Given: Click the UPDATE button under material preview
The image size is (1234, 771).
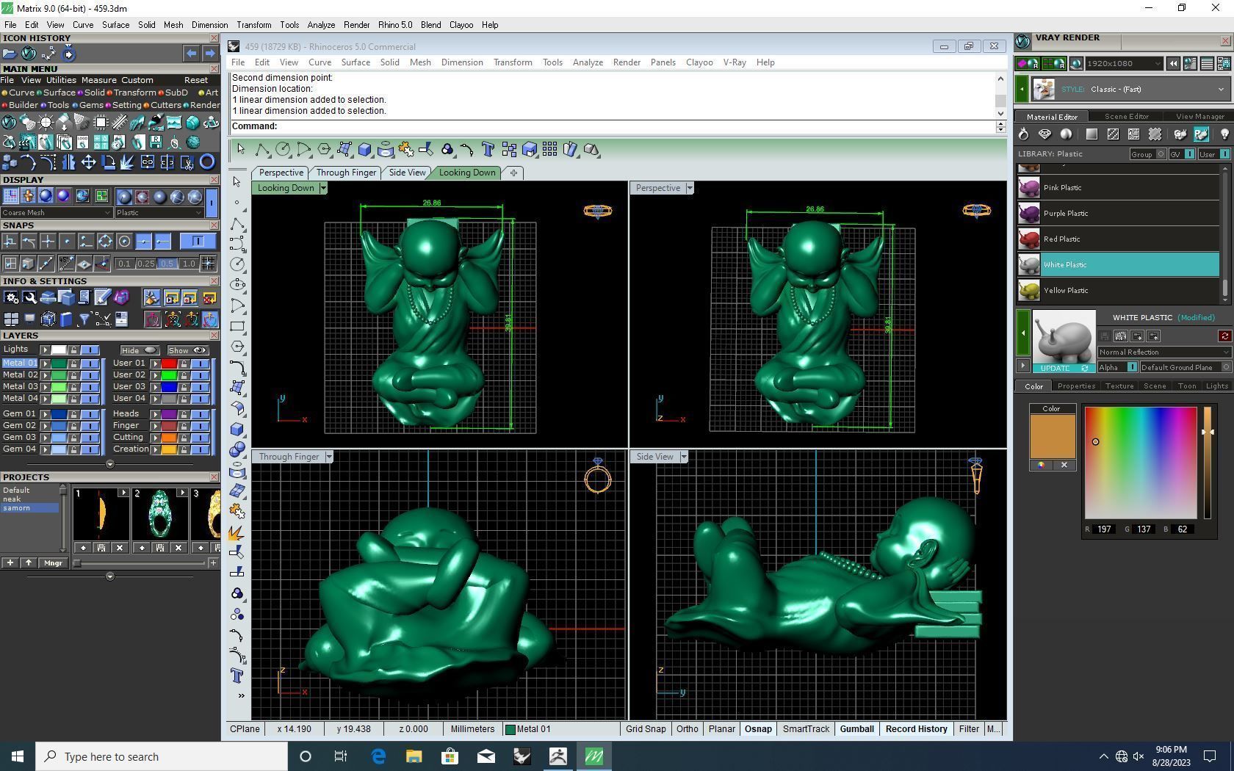Looking at the screenshot, I should tap(1063, 368).
